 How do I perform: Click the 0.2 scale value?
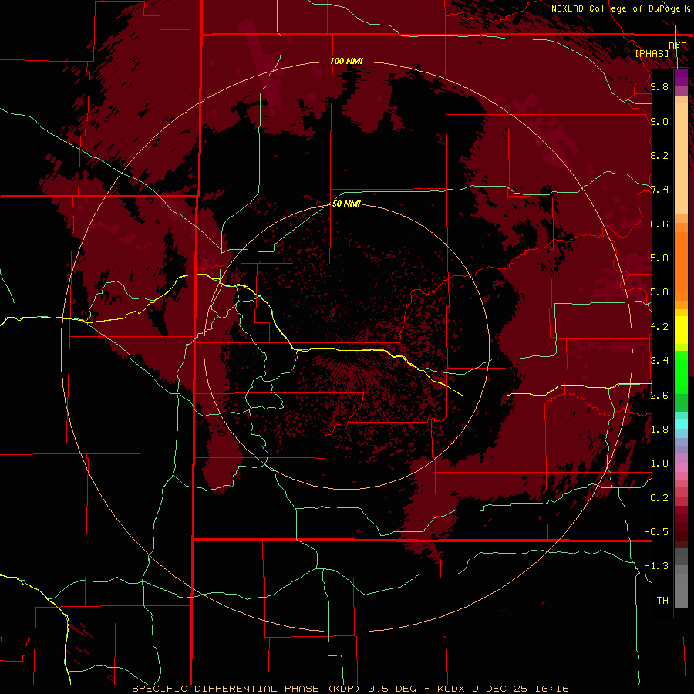coord(659,498)
